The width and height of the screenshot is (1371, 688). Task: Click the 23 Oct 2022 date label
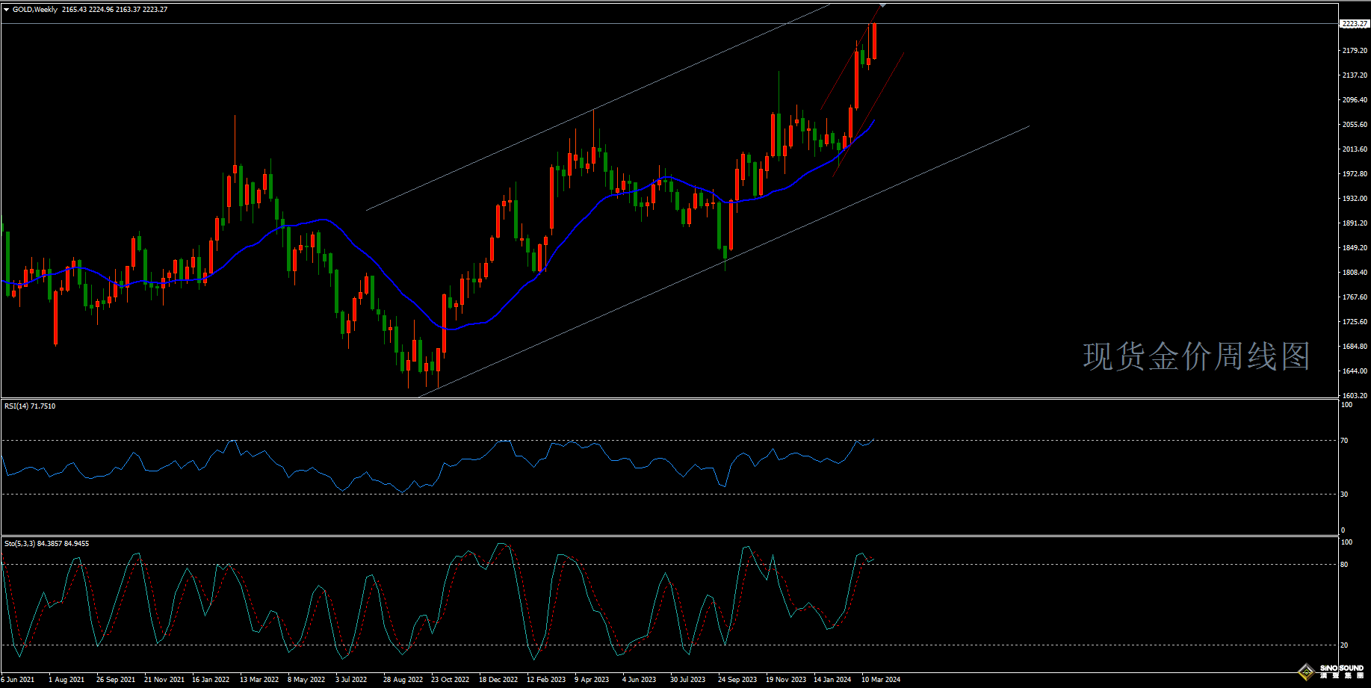pos(450,680)
